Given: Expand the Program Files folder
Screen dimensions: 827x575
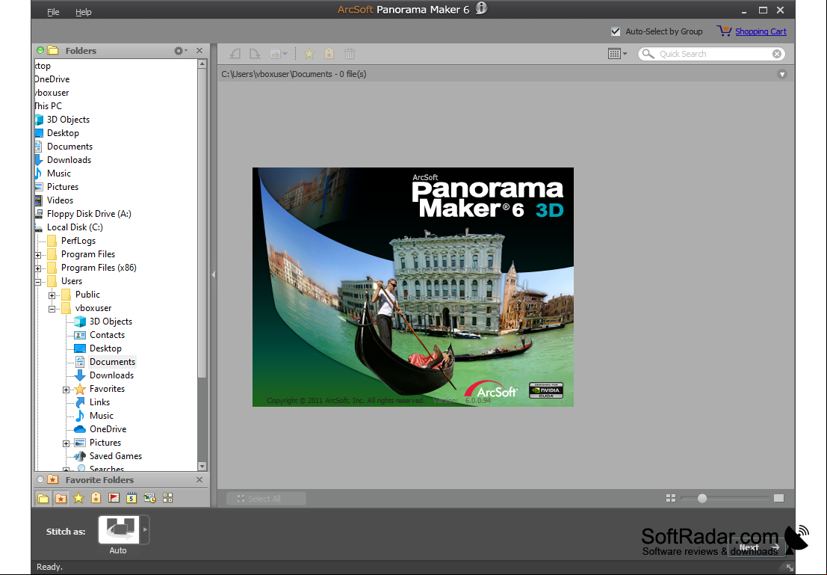Looking at the screenshot, I should point(38,255).
